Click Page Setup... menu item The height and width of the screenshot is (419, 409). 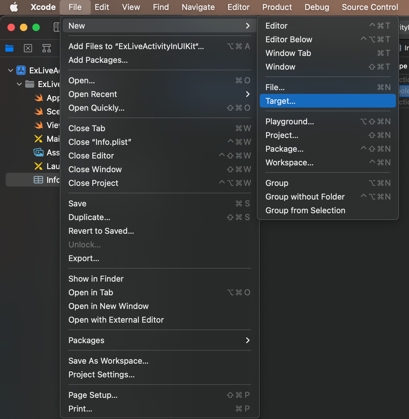tap(159, 395)
